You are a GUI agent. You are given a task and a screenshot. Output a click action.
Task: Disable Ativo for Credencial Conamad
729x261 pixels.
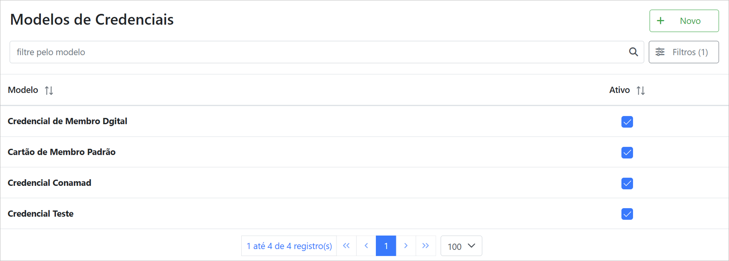pyautogui.click(x=627, y=184)
